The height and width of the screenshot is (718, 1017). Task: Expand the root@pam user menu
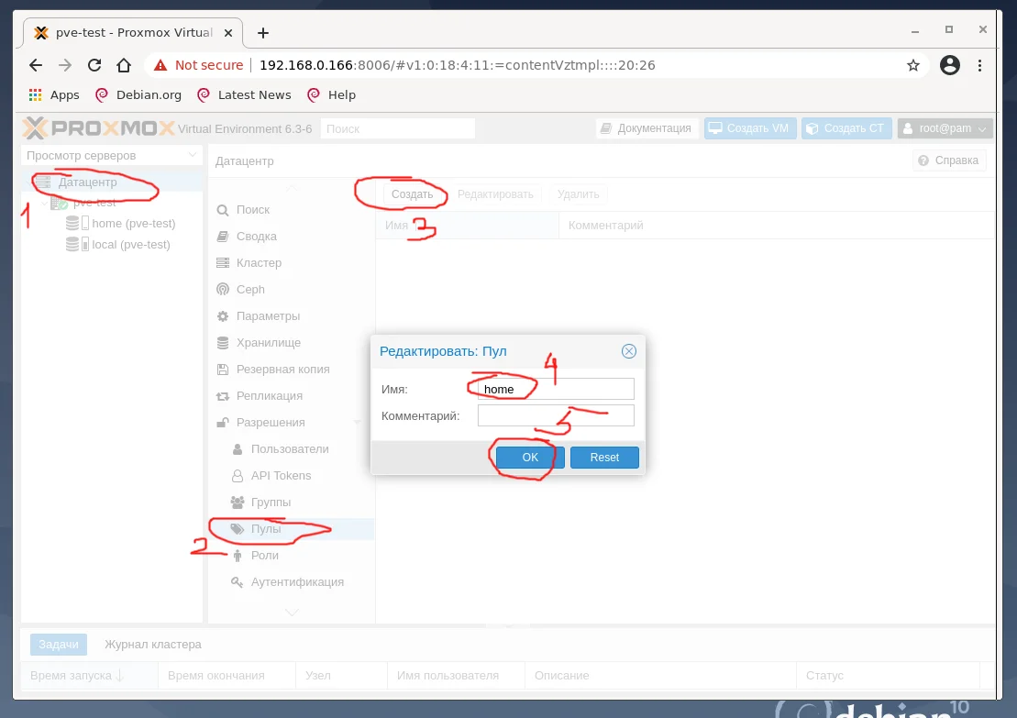click(x=944, y=128)
